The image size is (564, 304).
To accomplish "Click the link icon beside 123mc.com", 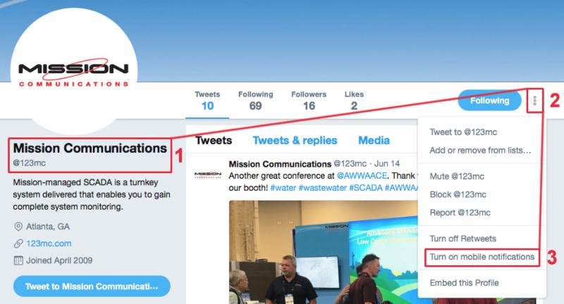I will (18, 243).
